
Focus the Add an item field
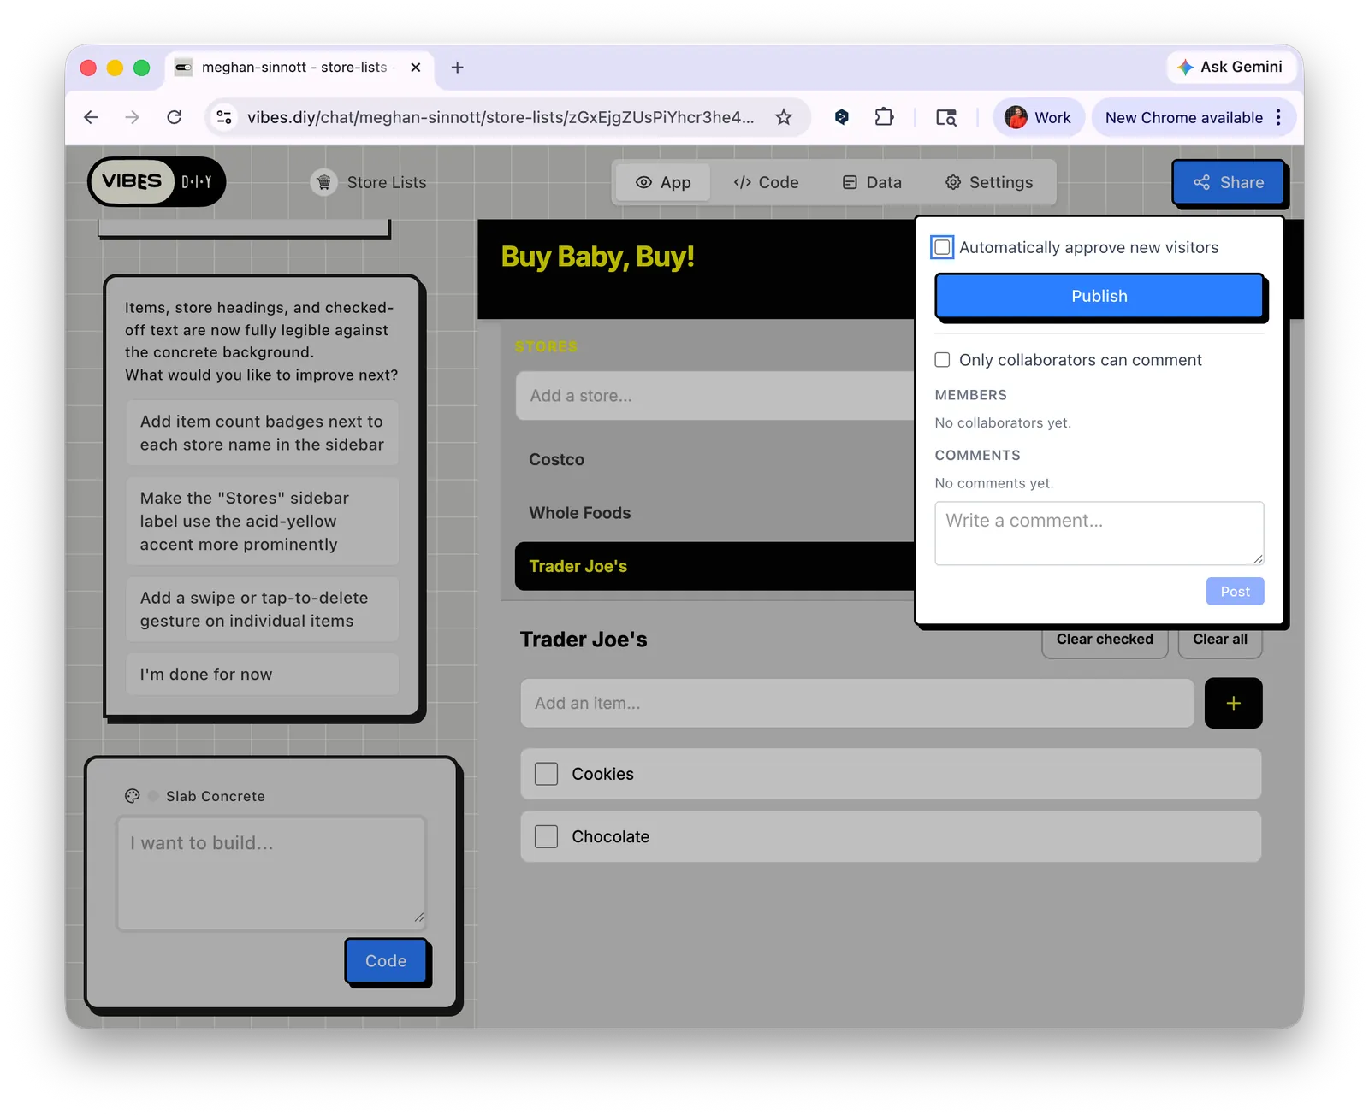pos(856,703)
